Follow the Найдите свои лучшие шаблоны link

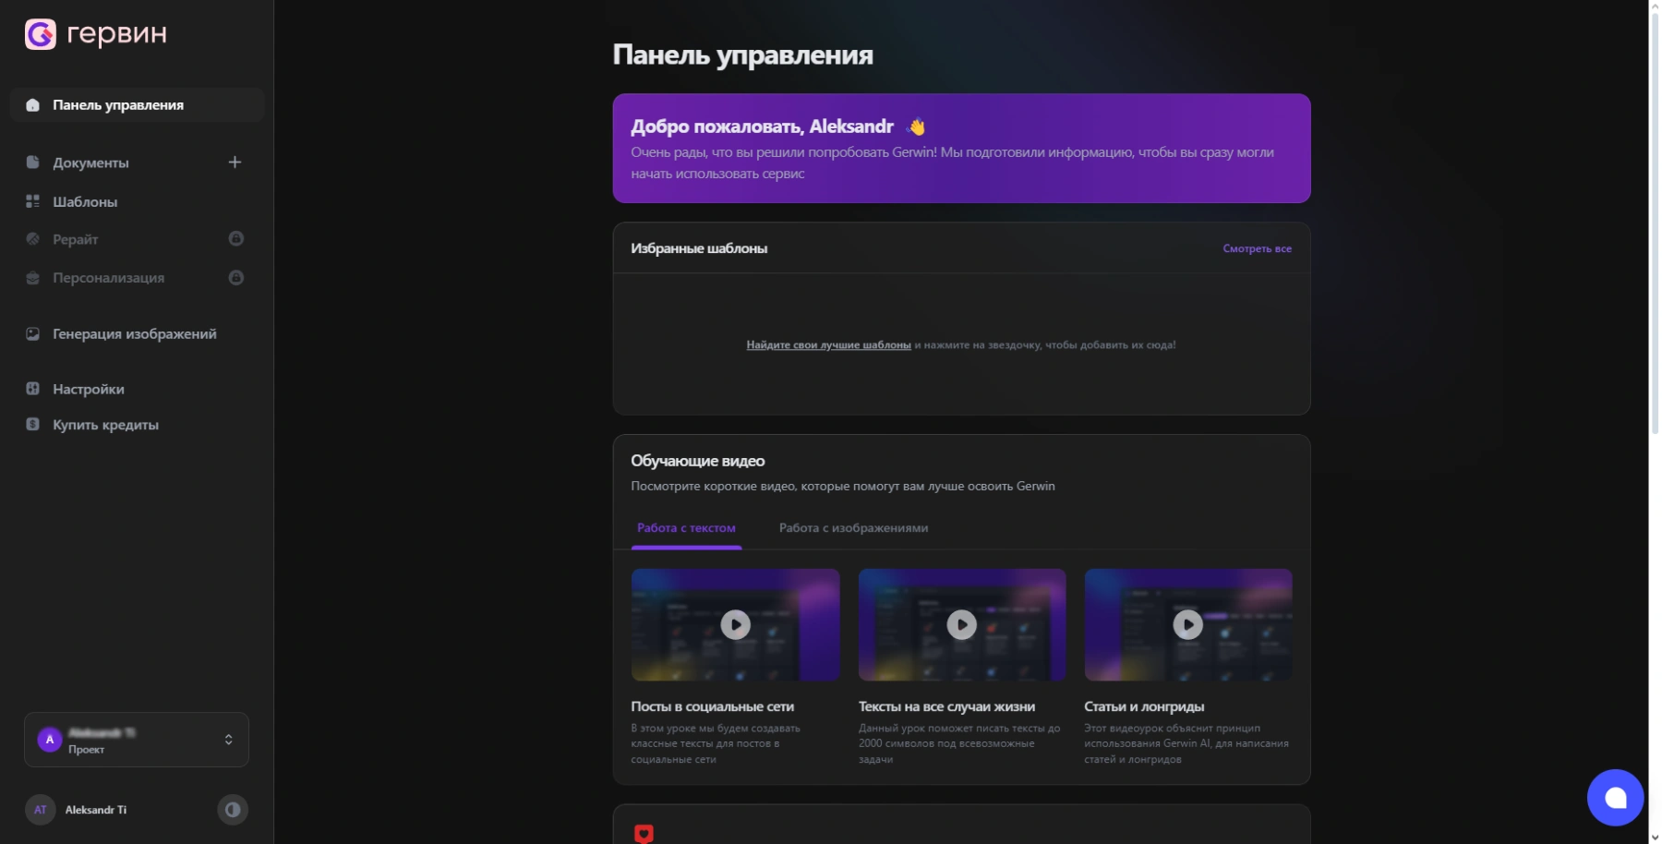[x=828, y=345]
